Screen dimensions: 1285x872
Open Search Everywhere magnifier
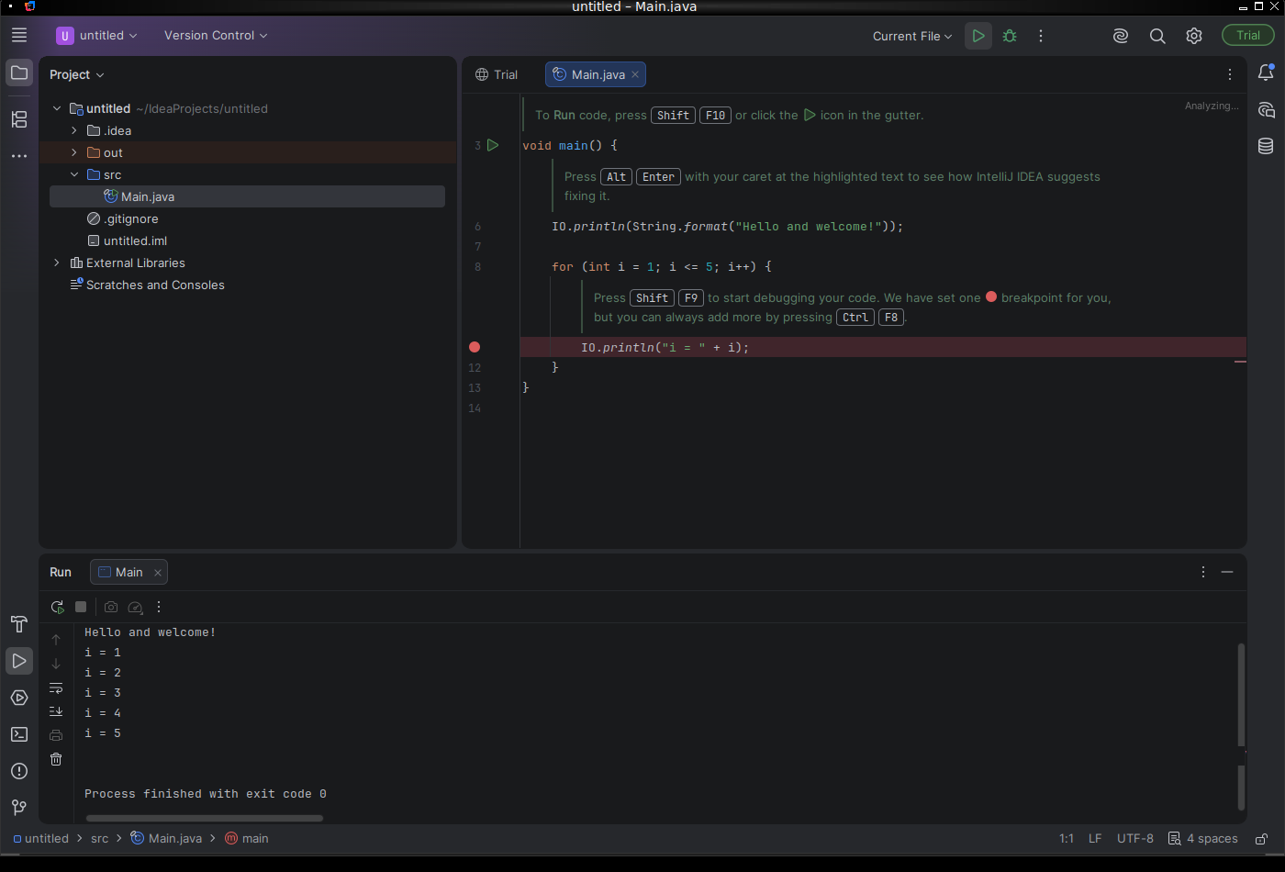point(1157,36)
